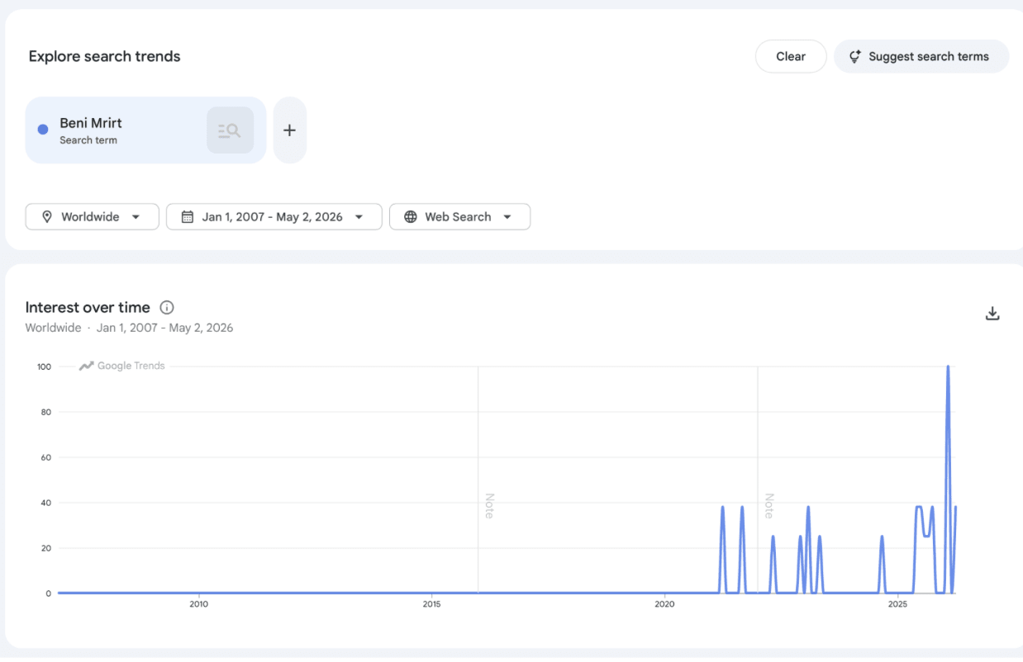This screenshot has width=1023, height=662.
Task: Click the 2010 x-axis label
Action: click(x=198, y=604)
